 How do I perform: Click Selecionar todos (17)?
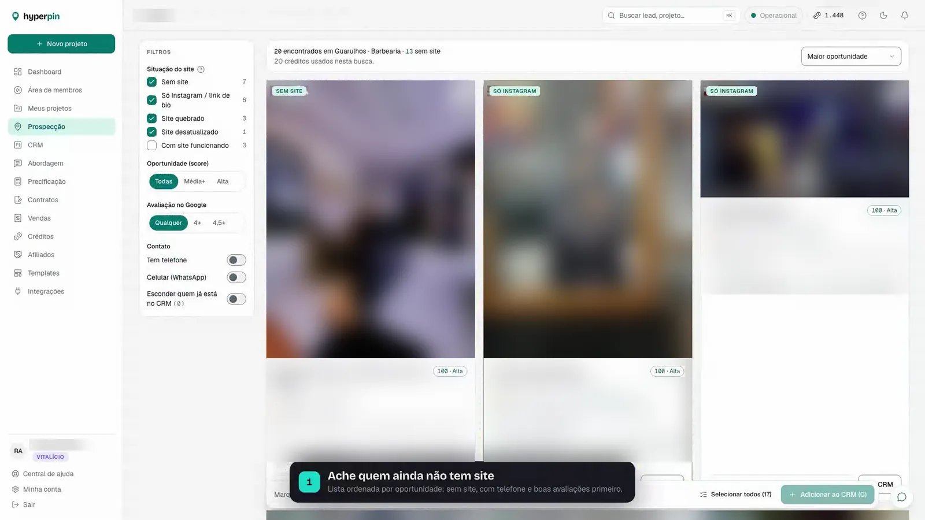pyautogui.click(x=735, y=495)
